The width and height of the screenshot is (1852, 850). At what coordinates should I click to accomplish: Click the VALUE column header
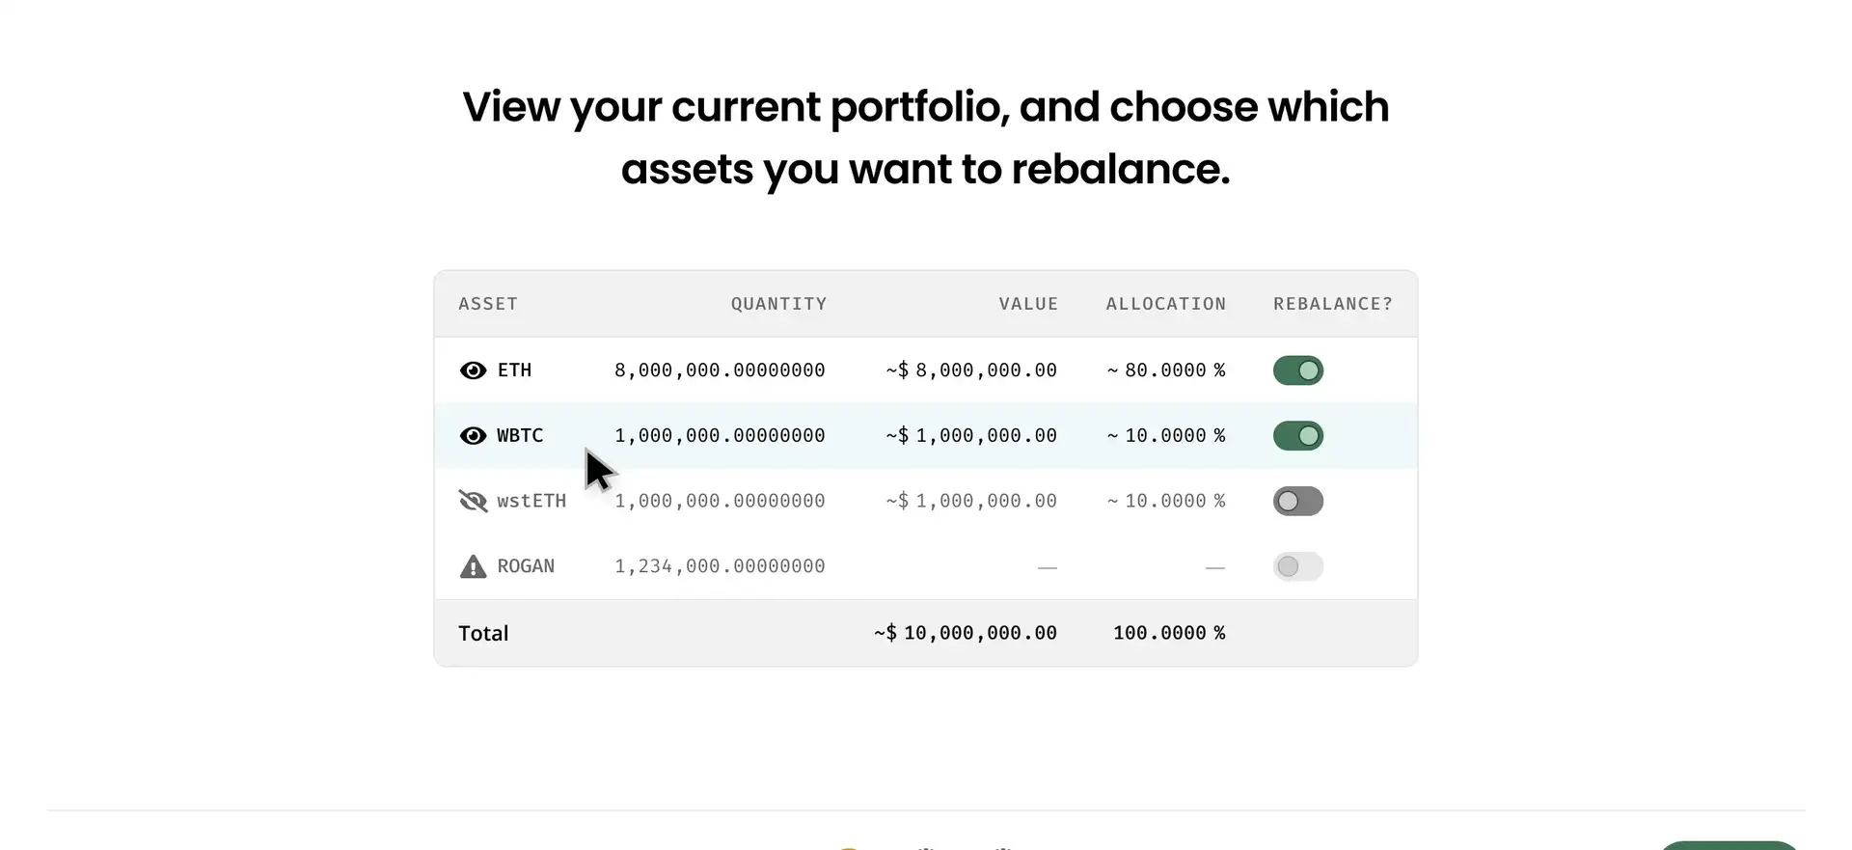[x=1028, y=304]
